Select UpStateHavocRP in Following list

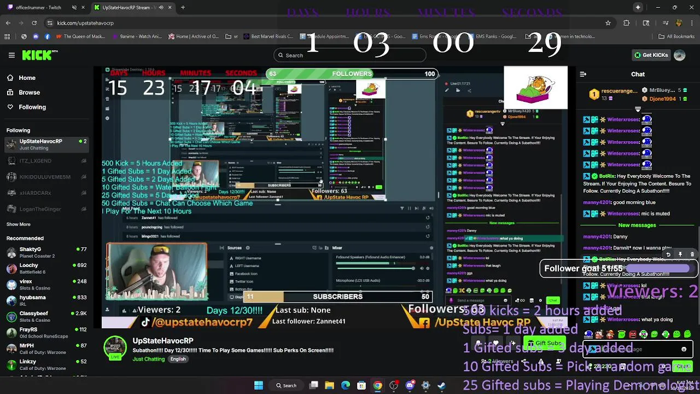tap(46, 144)
